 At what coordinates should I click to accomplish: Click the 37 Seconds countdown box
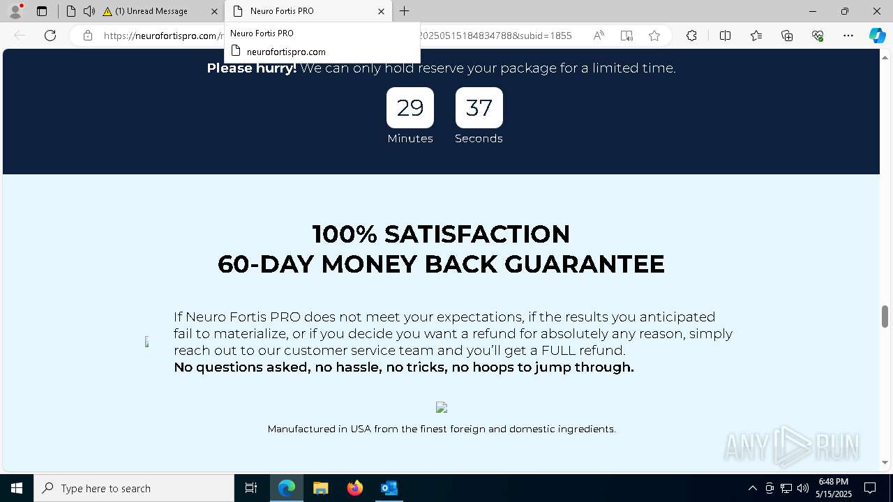tap(479, 107)
